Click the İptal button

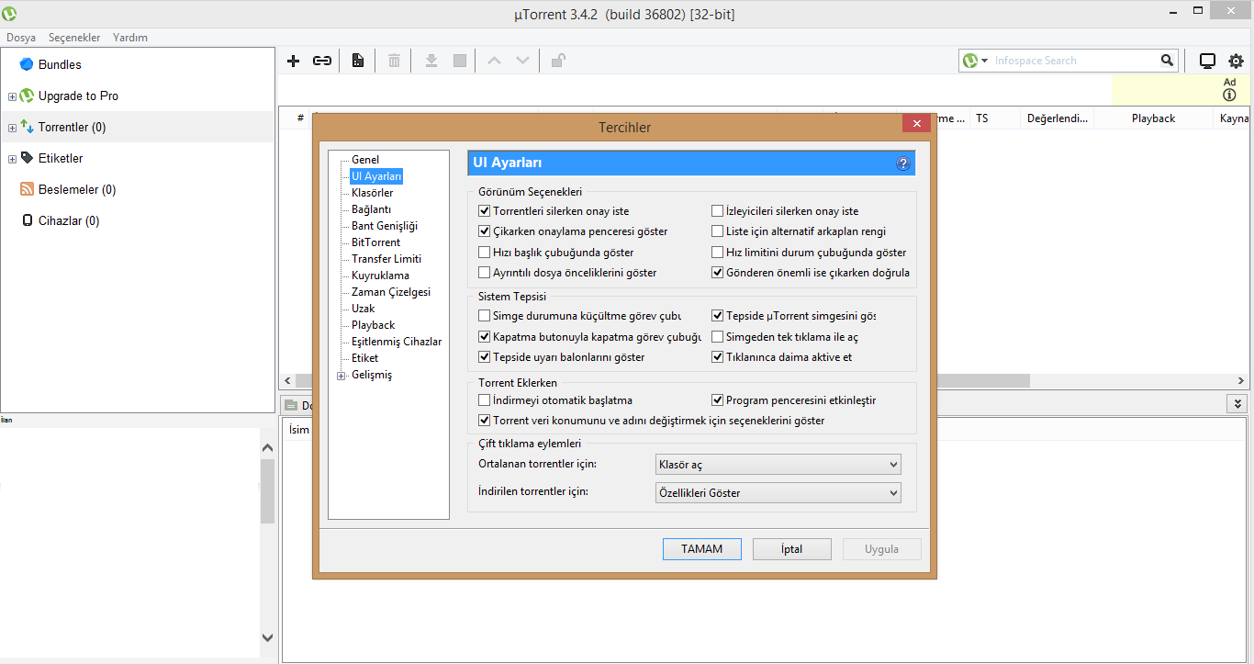pos(791,549)
